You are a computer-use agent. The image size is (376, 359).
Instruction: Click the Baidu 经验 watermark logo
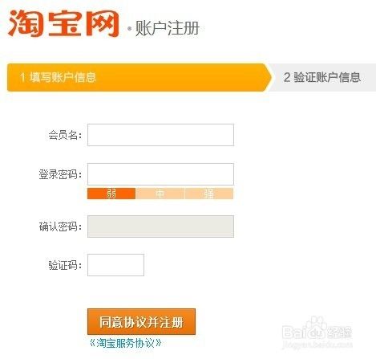coord(317,329)
